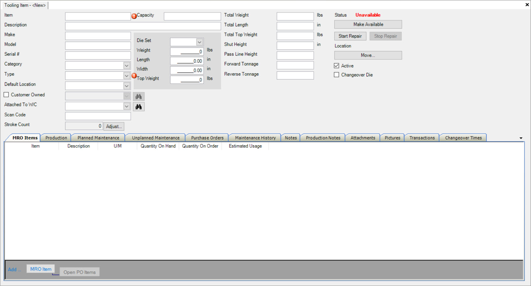This screenshot has width=531, height=286.
Task: Switch to the Attachments tab
Action: tap(363, 138)
